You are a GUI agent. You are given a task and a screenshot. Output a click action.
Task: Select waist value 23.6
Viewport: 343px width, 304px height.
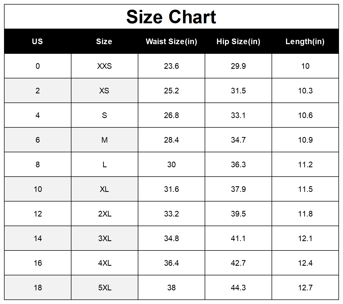pyautogui.click(x=171, y=66)
